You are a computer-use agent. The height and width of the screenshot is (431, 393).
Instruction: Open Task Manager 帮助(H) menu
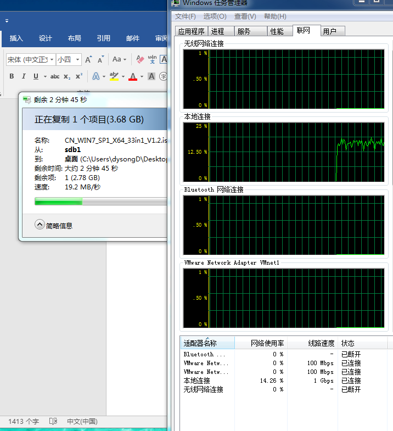click(275, 16)
